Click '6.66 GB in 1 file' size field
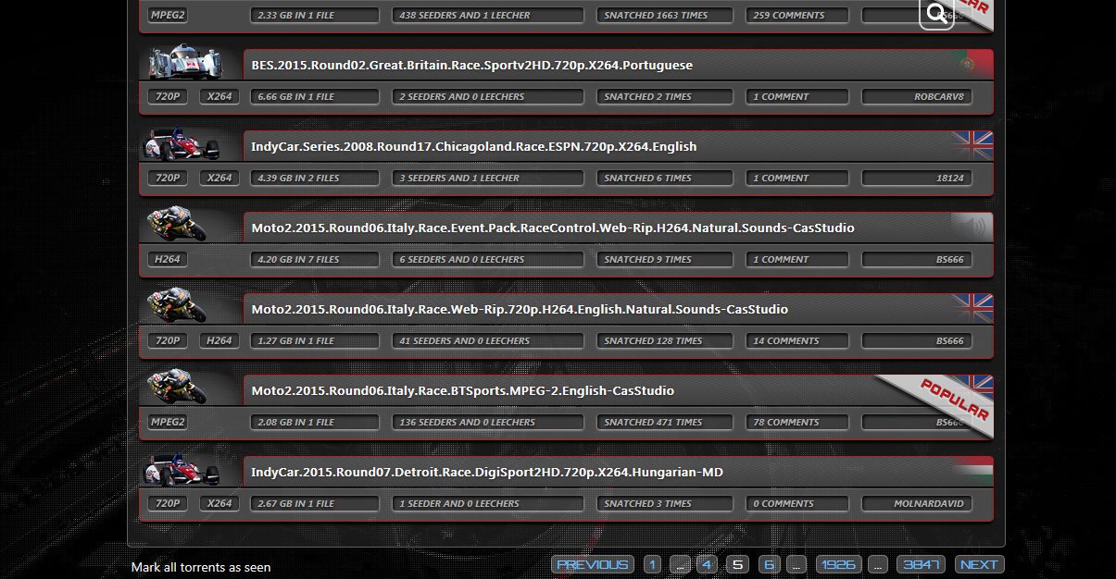 tap(315, 96)
